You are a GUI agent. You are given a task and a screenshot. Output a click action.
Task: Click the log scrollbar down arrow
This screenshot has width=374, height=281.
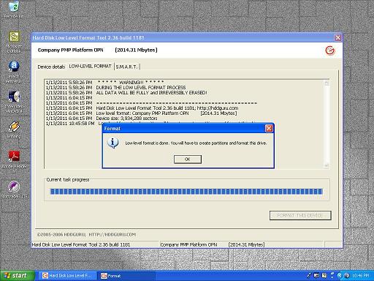point(327,165)
